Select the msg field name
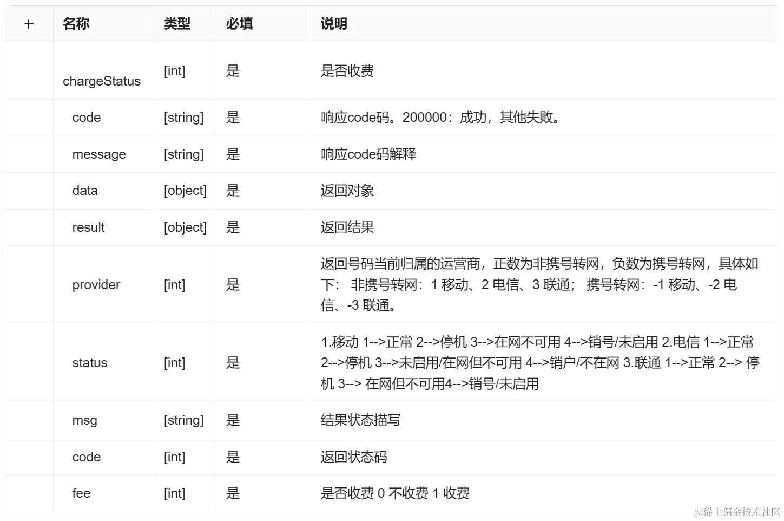784x521 pixels. [84, 420]
